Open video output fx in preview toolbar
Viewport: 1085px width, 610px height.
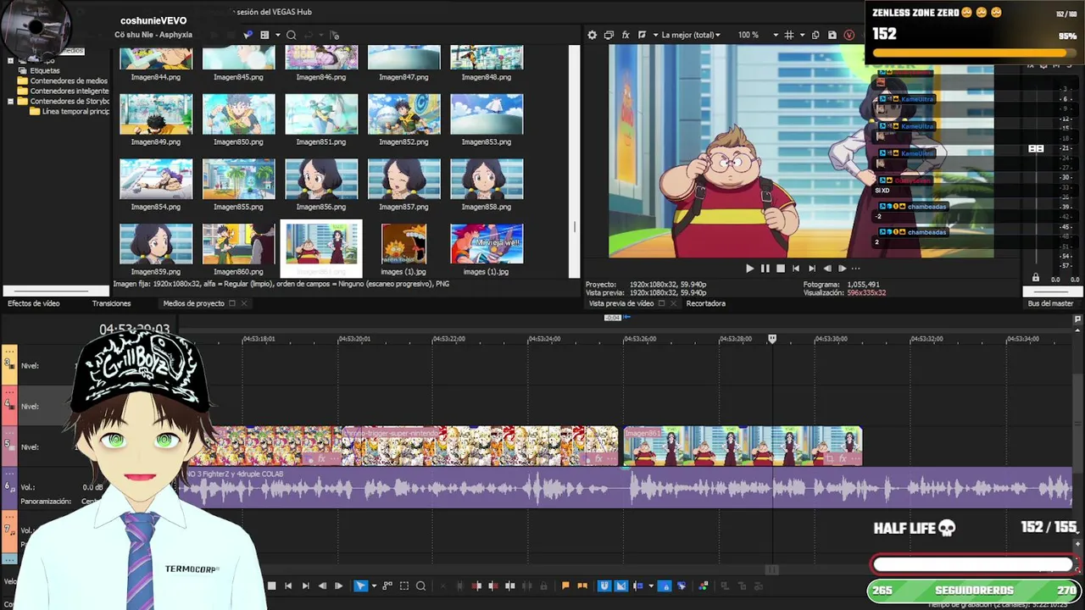[x=626, y=35]
